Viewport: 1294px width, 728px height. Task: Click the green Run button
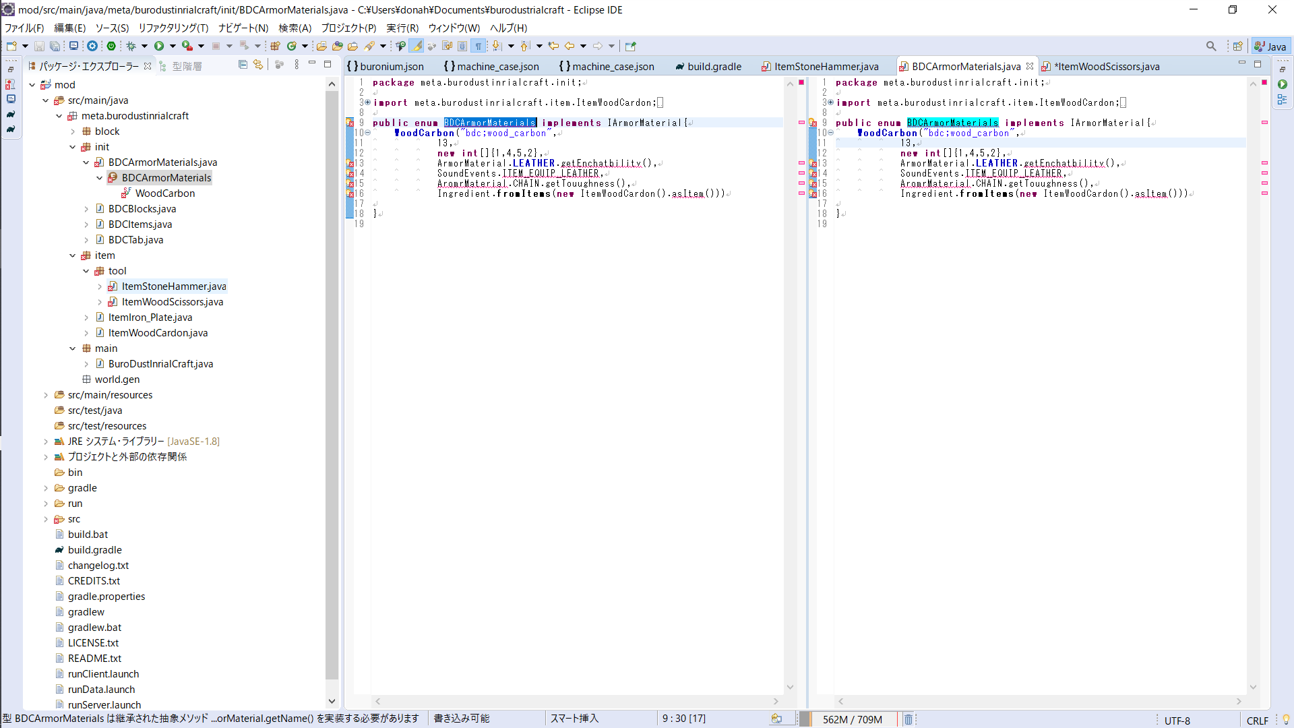[159, 46]
